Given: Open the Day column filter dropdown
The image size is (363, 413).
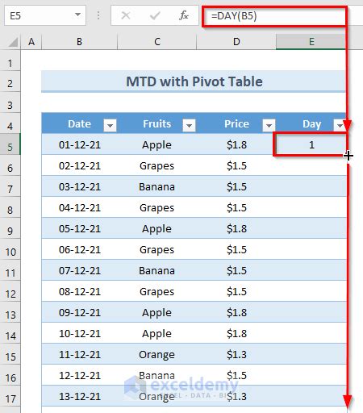Looking at the screenshot, I should click(x=340, y=125).
